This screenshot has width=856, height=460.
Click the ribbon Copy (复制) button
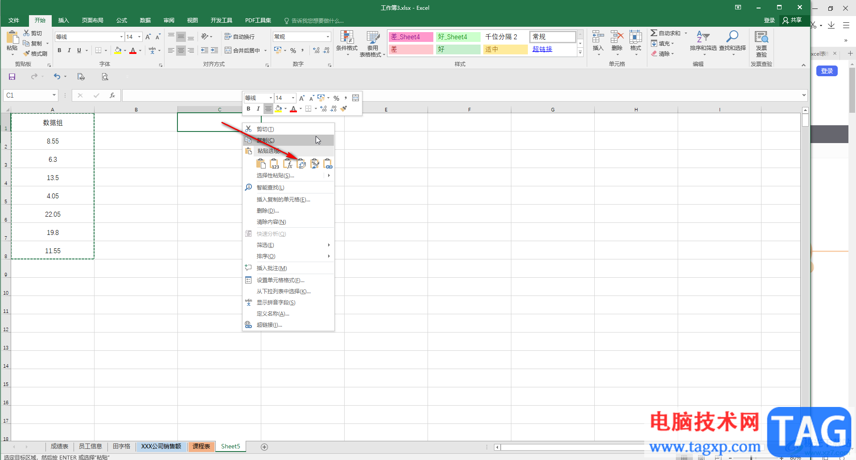[33, 43]
